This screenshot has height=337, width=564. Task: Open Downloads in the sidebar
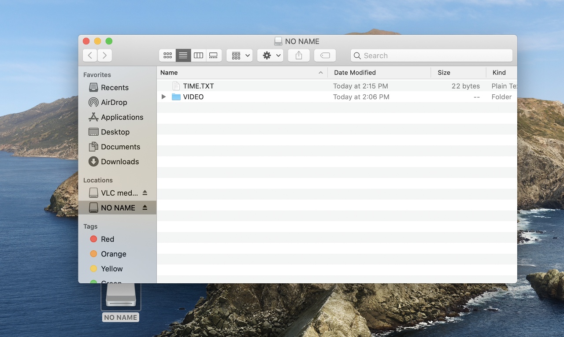(x=119, y=162)
